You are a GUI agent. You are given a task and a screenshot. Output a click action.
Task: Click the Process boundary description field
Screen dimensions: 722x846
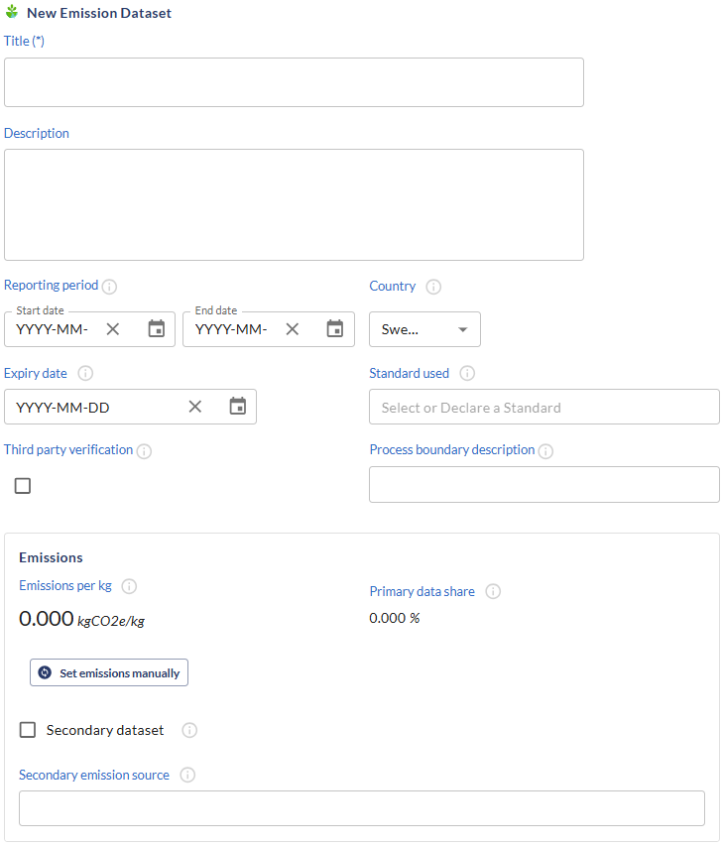543,485
